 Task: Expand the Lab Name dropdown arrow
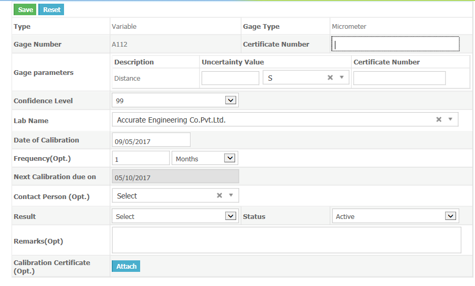click(450, 119)
